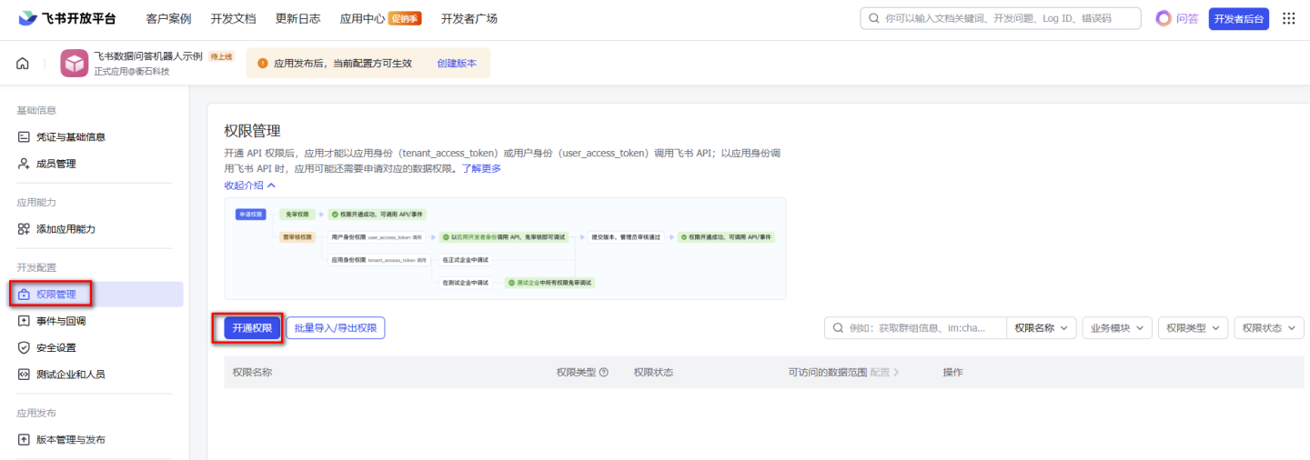
Task: Click the 了解更多 link
Action: 481,168
